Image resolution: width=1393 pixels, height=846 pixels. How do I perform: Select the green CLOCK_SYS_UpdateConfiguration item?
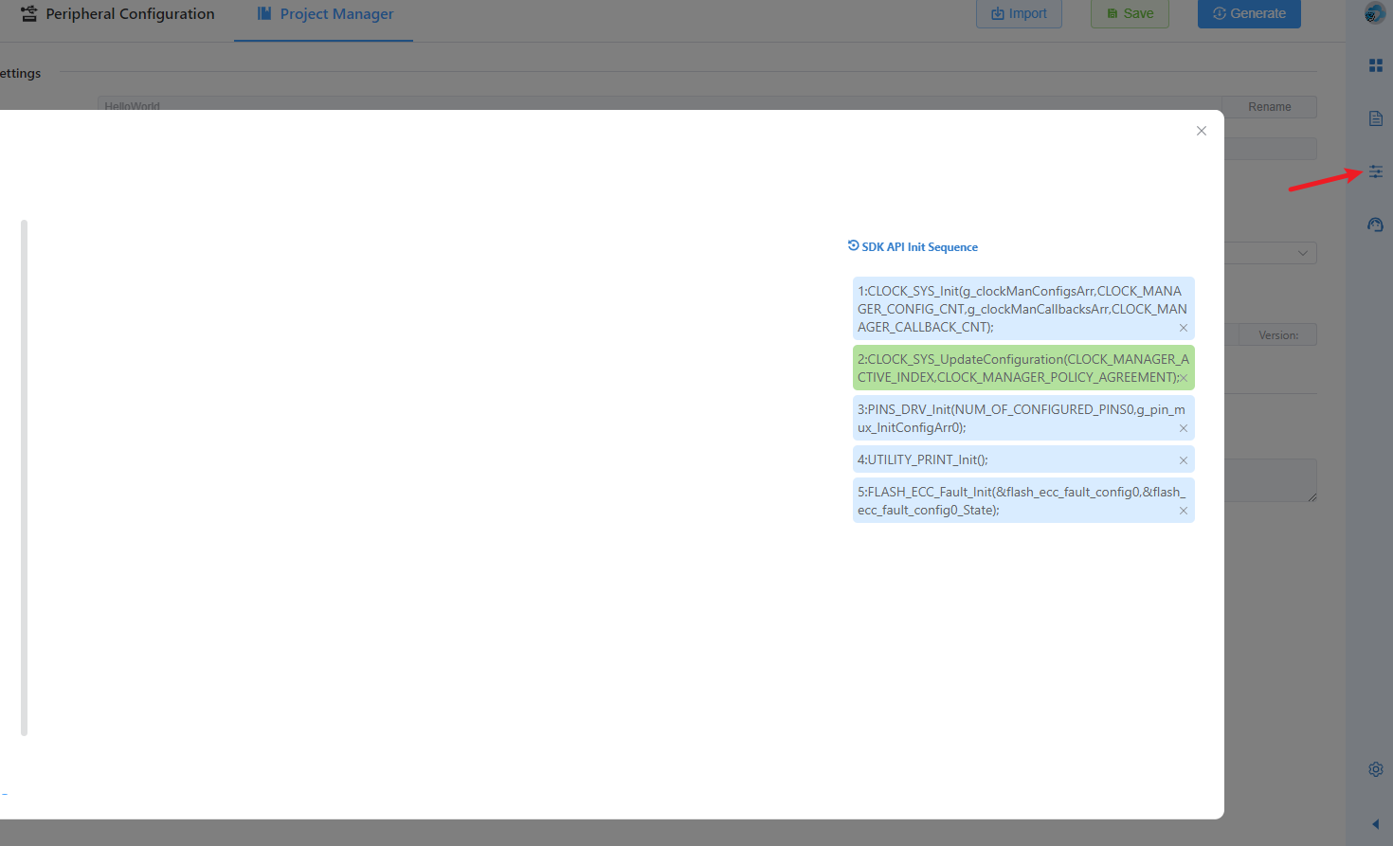(x=1014, y=368)
